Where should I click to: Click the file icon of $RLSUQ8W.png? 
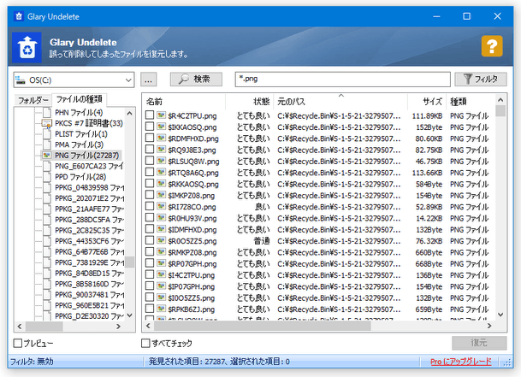[161, 161]
